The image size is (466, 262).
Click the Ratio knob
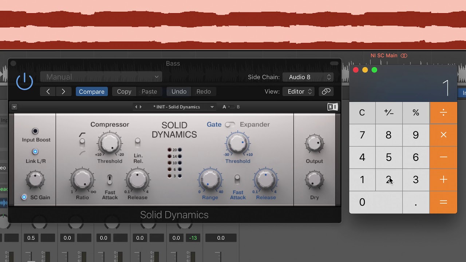(82, 180)
